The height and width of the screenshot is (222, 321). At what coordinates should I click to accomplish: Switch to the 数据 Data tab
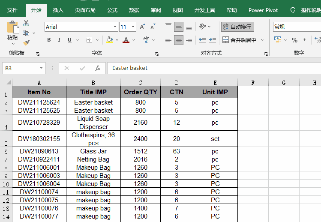tap(134, 10)
